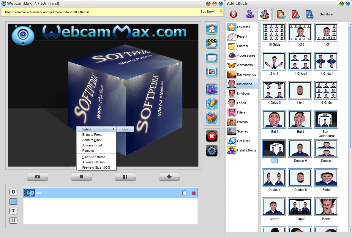The height and width of the screenshot is (238, 352).
Task: Switch to the film strip panel icon
Action: coord(13,220)
